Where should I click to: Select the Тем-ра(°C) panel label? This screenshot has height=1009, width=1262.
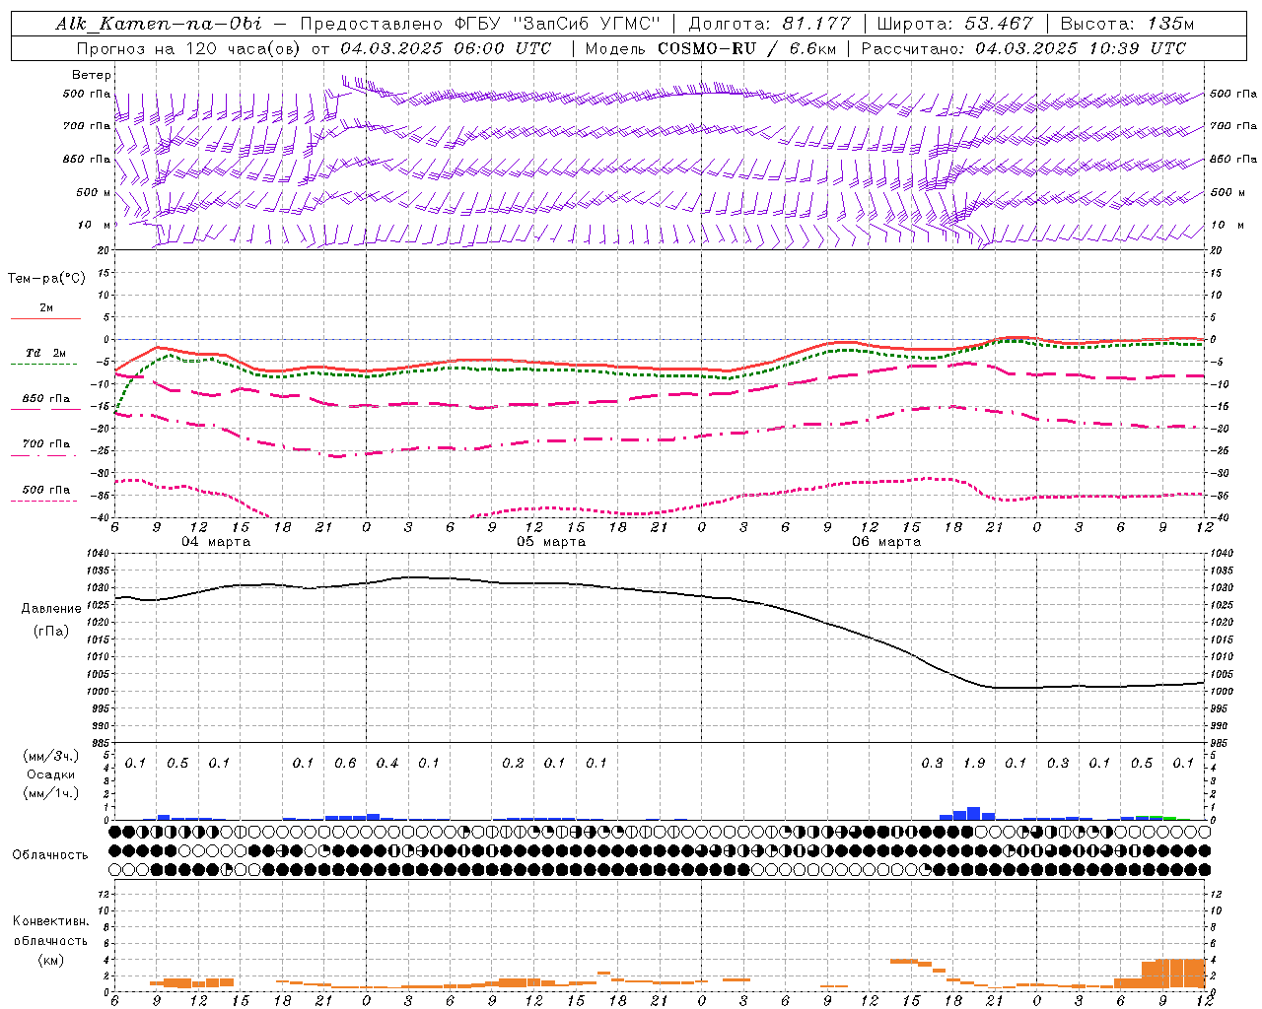(x=46, y=279)
